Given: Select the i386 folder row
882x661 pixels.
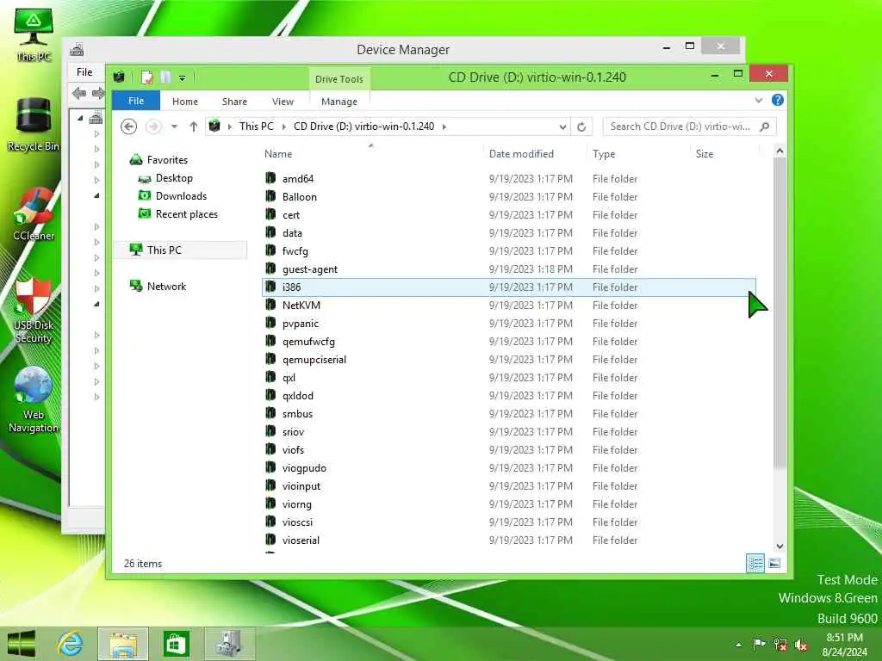Looking at the screenshot, I should click(509, 287).
